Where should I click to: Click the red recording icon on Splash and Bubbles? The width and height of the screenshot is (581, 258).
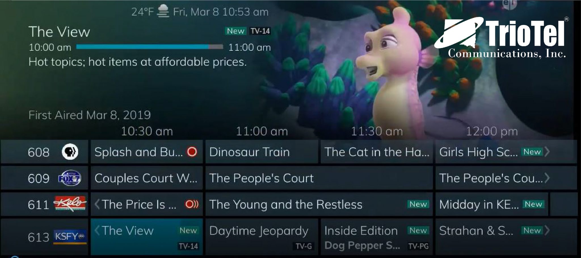(x=192, y=152)
